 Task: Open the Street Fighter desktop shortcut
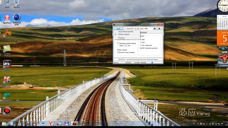pos(7,66)
